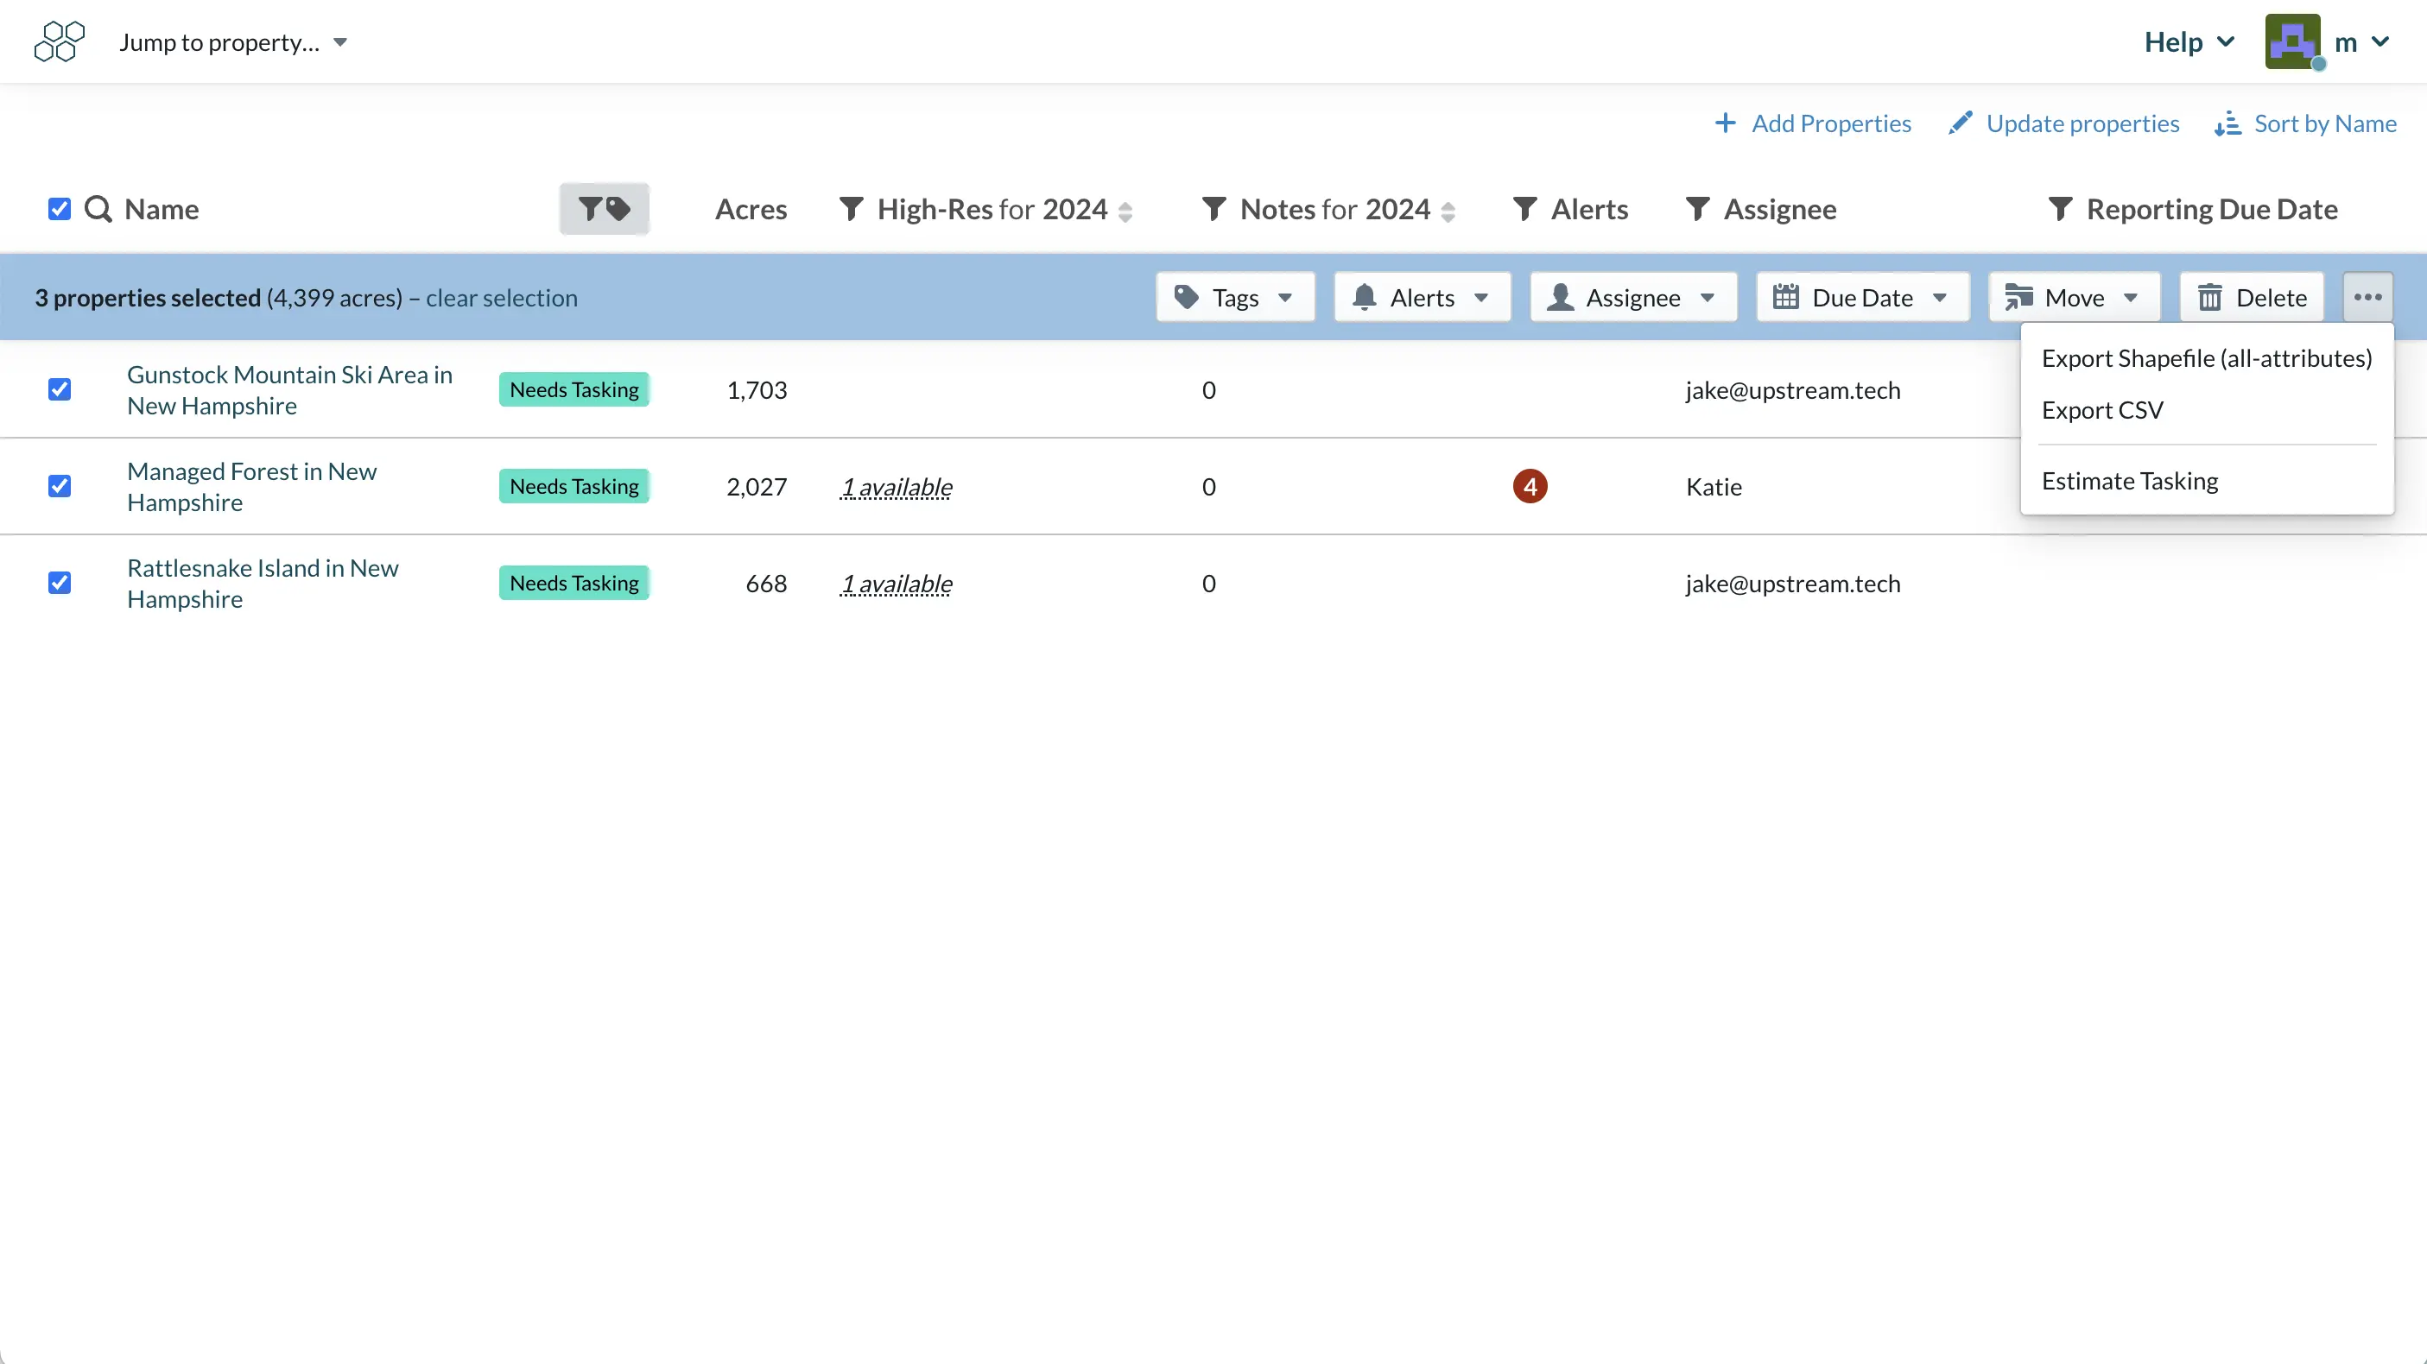This screenshot has height=1364, width=2427.
Task: Click the three-dot more actions button
Action: (2367, 298)
